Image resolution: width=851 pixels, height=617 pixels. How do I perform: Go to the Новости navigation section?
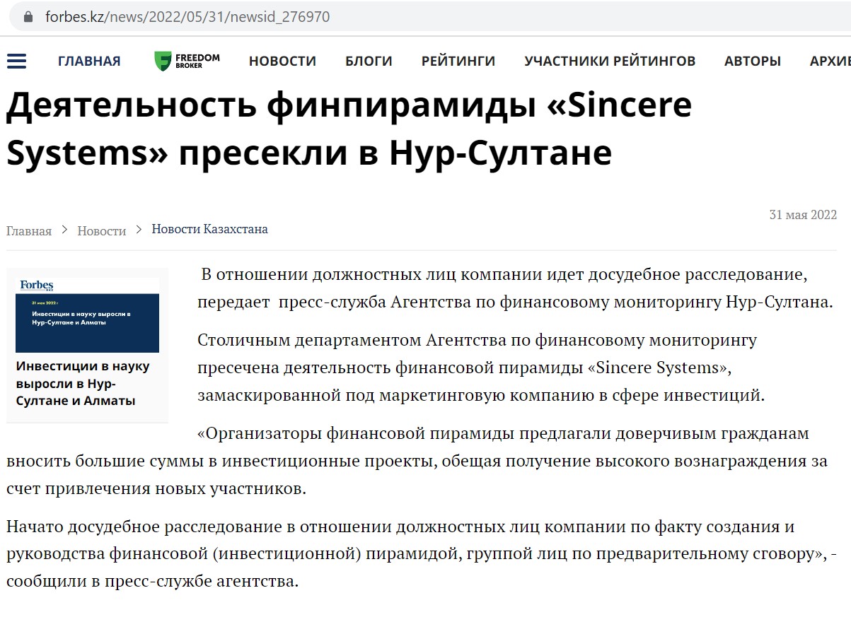pyautogui.click(x=282, y=61)
